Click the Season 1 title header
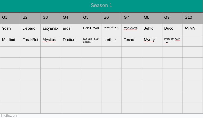Viewport: 203px width, 118px height. pyautogui.click(x=101, y=6)
